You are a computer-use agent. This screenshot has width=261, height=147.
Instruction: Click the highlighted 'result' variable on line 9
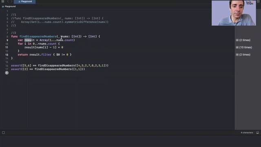(29, 40)
